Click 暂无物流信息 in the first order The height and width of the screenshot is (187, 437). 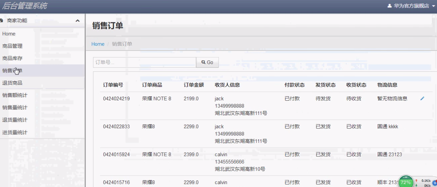pyautogui.click(x=392, y=99)
